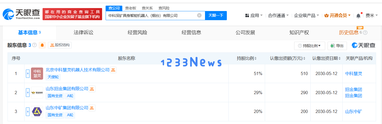Click the TianYanCha logo in the header
Screen dimensions: 382x124
[21, 14]
